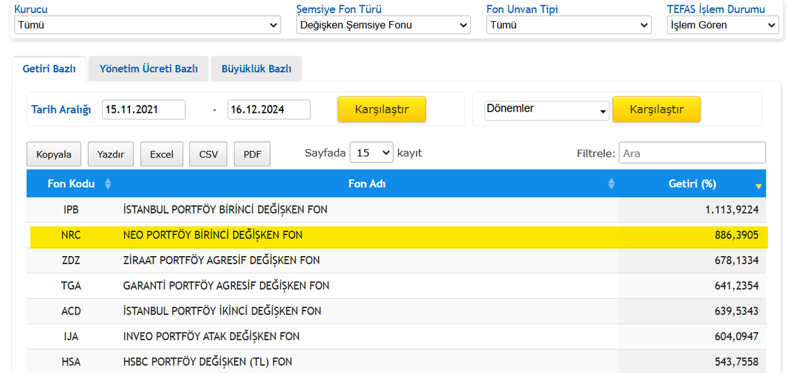Select fund code IJA
Viewport: 789px width, 373px height.
click(71, 336)
